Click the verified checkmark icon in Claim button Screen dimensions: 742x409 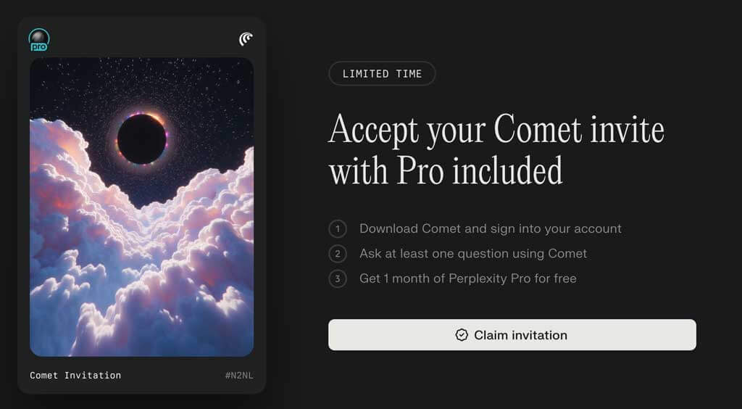[x=462, y=335]
